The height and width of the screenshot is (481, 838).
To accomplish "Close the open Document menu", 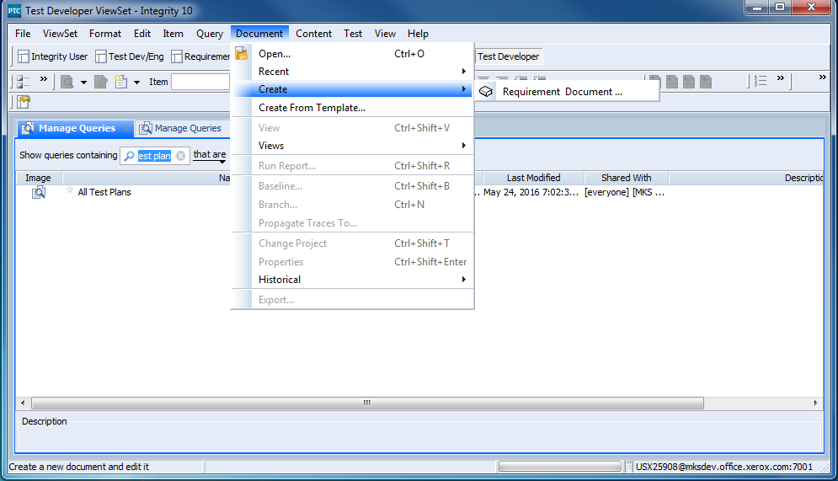I will pos(259,34).
